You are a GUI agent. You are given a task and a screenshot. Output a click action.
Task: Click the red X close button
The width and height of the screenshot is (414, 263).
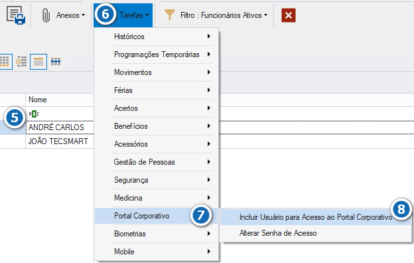click(x=289, y=15)
